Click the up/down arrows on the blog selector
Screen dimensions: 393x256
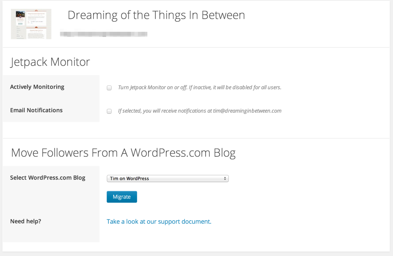(225, 179)
